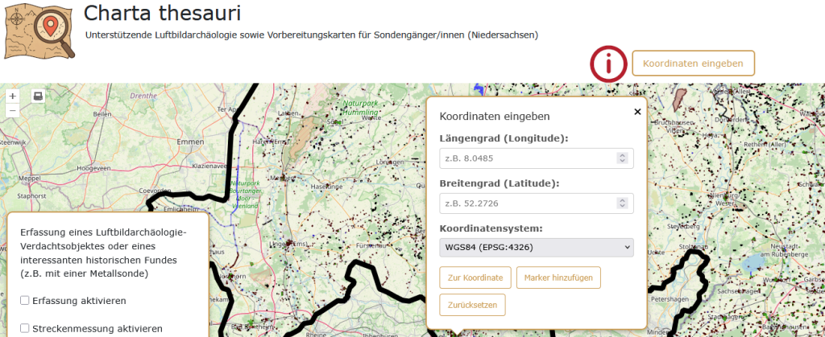Close the Koordinaten eingeben popup
This screenshot has height=337, width=825.
[x=637, y=111]
